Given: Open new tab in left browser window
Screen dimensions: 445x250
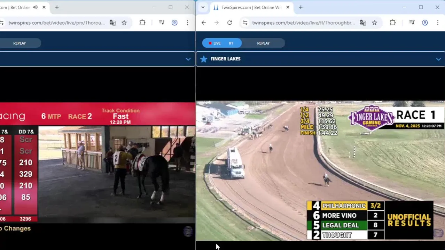Looking at the screenshot, I should click(57, 7).
